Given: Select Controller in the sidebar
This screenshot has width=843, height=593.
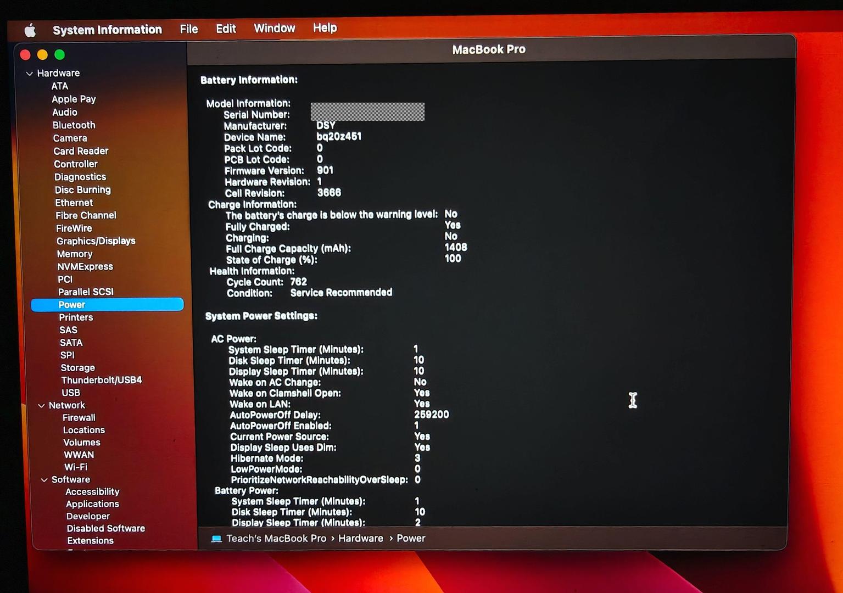Looking at the screenshot, I should pos(76,164).
